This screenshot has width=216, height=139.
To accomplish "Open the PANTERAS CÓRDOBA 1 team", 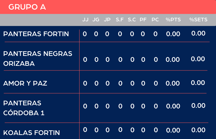I will 24,108.
